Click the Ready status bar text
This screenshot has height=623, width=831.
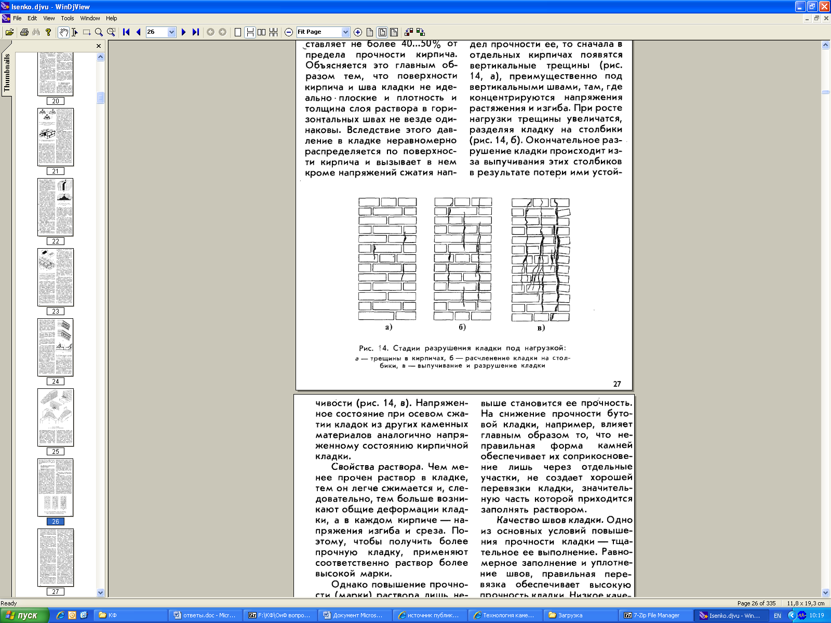[9, 603]
